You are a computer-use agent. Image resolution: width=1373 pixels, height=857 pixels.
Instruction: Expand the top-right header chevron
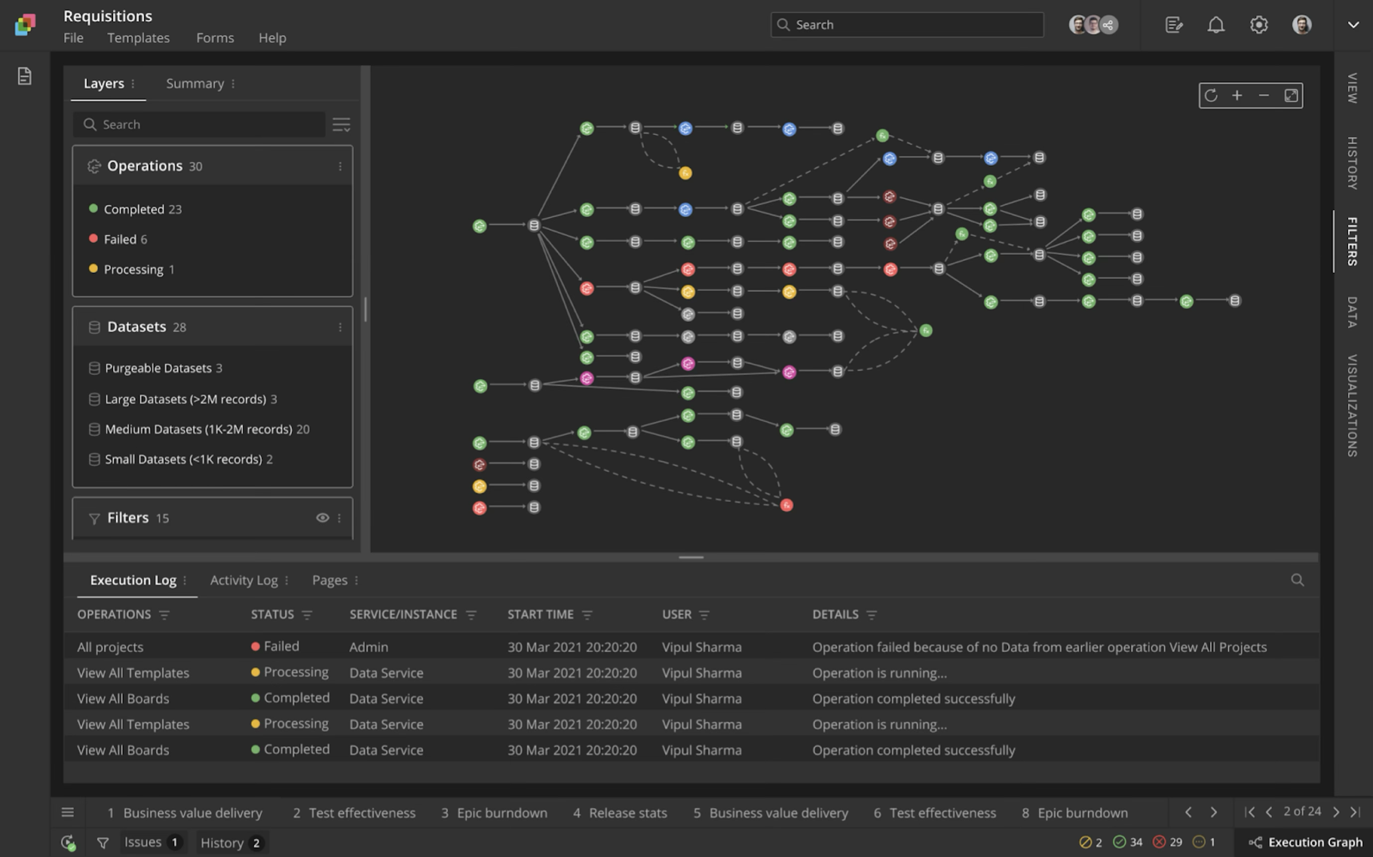click(1353, 25)
